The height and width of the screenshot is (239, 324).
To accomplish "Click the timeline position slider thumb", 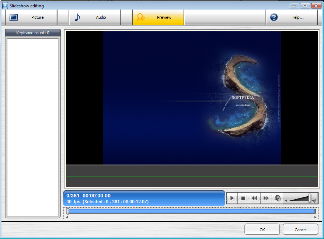I will click(67, 211).
